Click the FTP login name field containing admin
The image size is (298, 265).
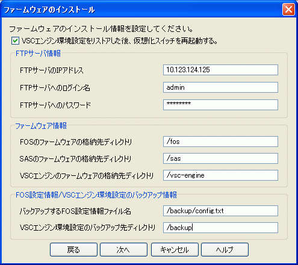pos(220,87)
